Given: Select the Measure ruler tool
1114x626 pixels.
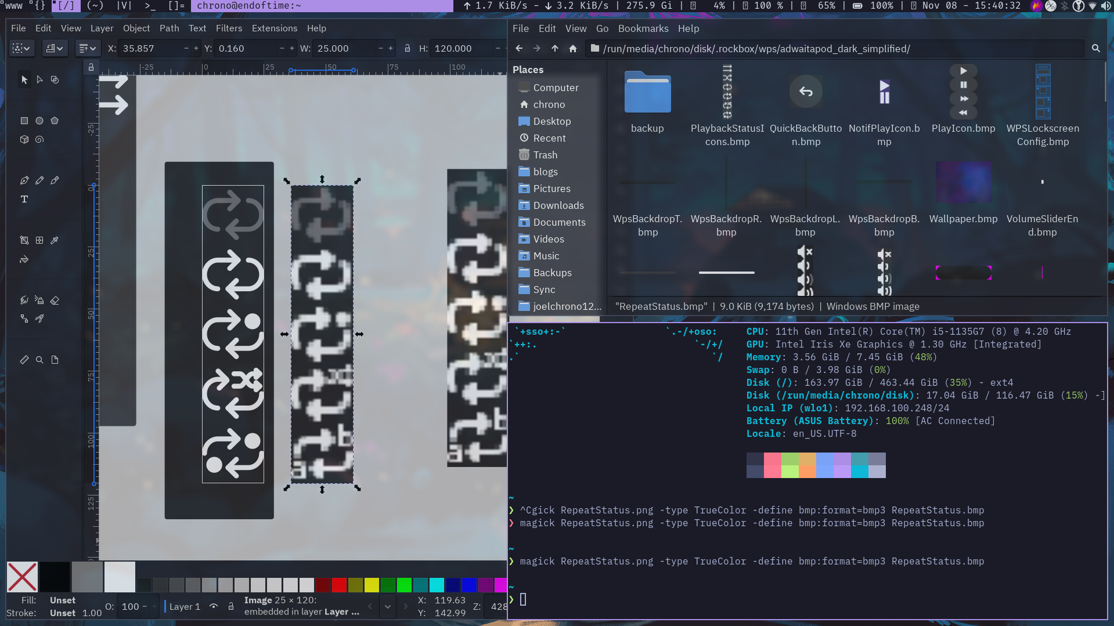Looking at the screenshot, I should click(24, 360).
